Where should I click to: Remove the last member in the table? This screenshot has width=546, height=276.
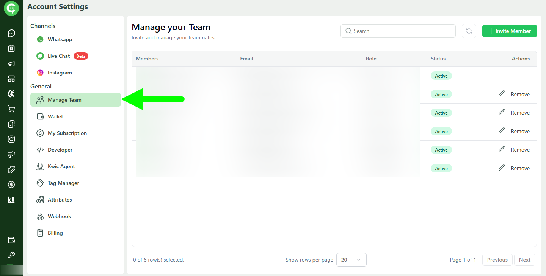tap(520, 168)
